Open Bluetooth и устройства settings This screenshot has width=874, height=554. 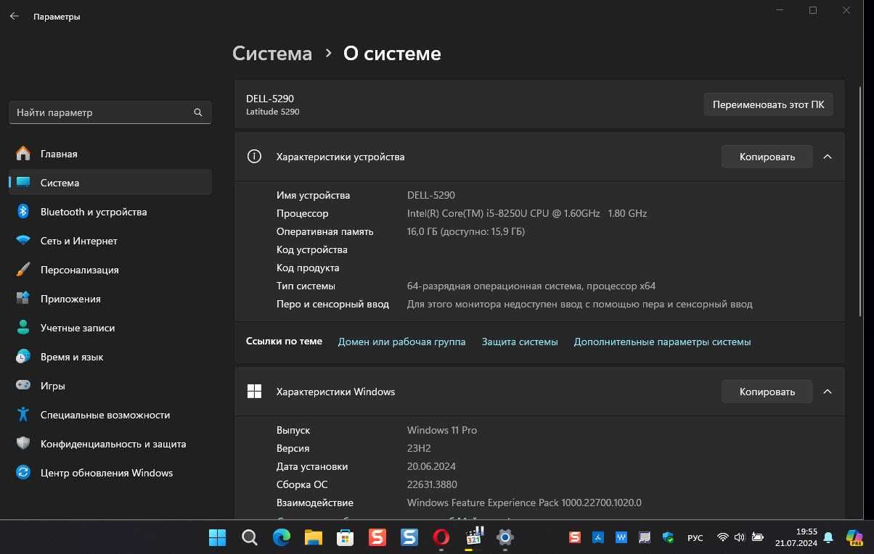point(110,212)
